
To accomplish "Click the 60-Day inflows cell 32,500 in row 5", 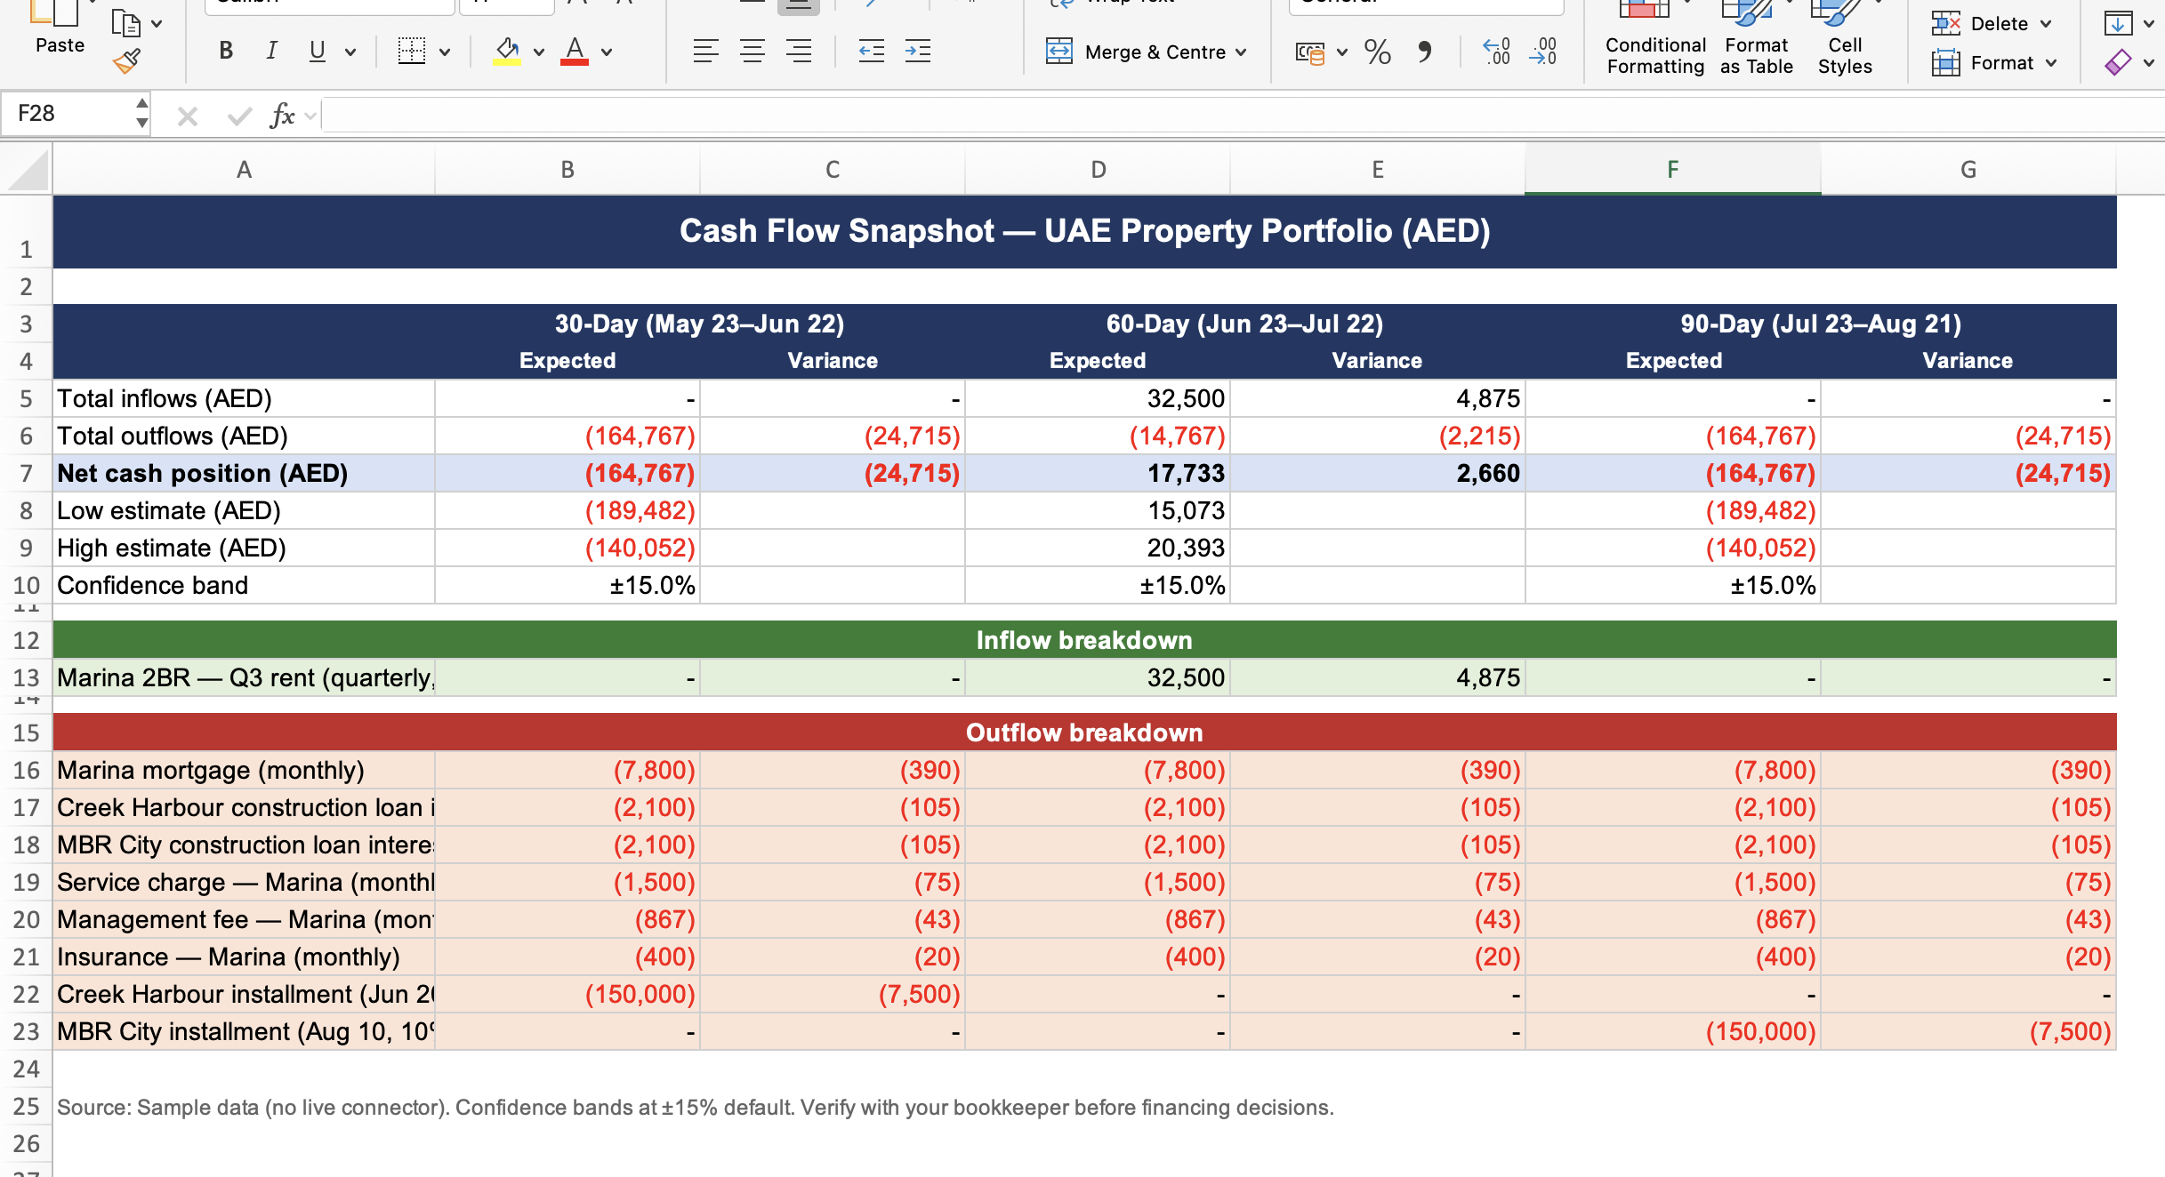I will click(1099, 398).
